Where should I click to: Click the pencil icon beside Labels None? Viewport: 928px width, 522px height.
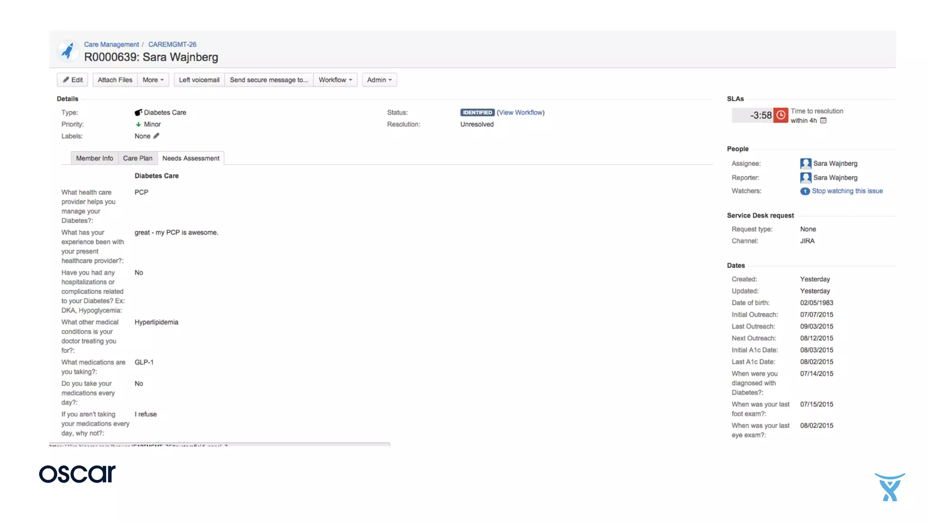click(156, 136)
